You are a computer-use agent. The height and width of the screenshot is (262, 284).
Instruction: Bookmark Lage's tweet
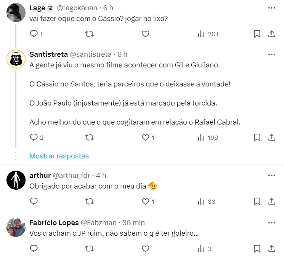click(257, 34)
